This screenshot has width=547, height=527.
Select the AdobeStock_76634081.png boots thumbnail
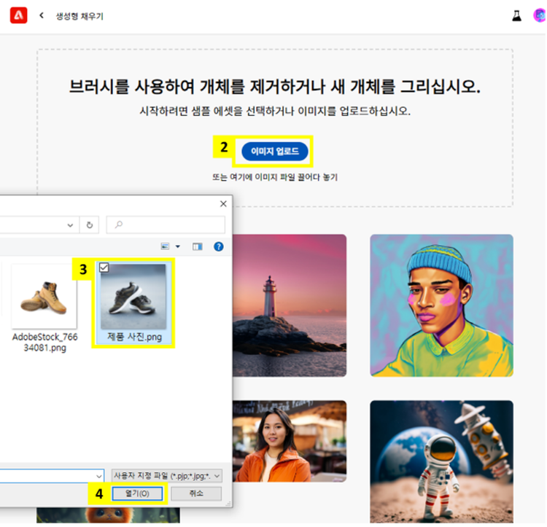[44, 296]
